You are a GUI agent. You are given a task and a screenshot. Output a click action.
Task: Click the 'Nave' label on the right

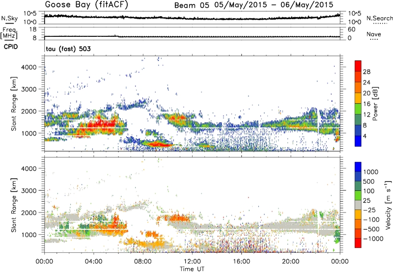click(374, 34)
